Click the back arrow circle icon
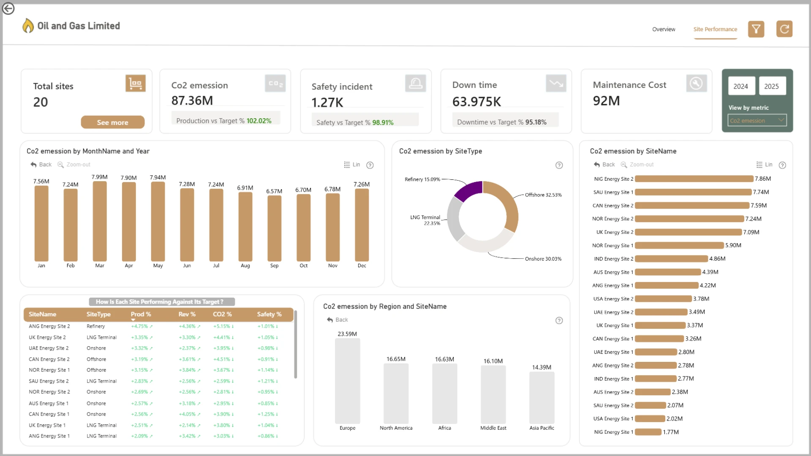 pos(8,8)
